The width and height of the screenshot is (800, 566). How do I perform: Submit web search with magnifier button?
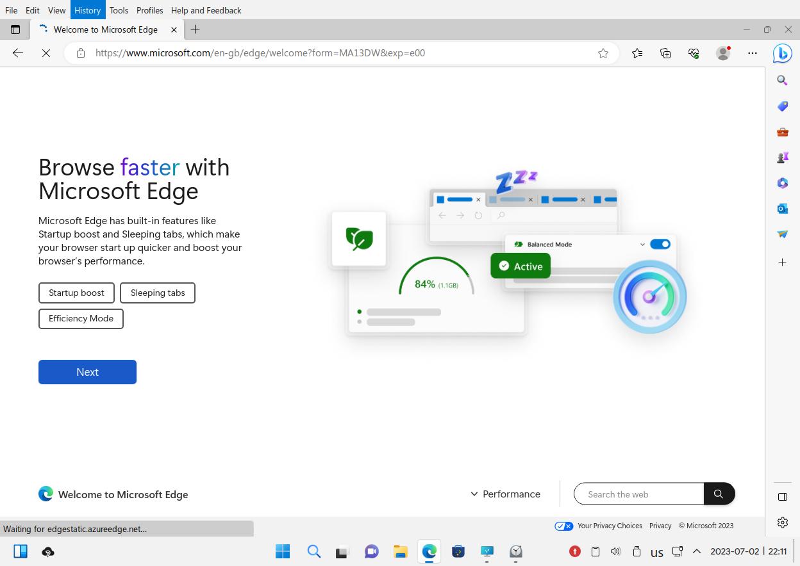point(719,494)
